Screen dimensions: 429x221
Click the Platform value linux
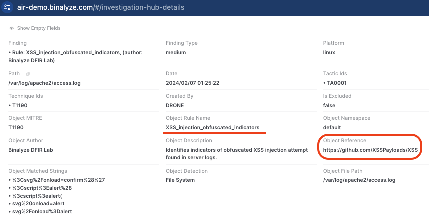[x=329, y=52]
